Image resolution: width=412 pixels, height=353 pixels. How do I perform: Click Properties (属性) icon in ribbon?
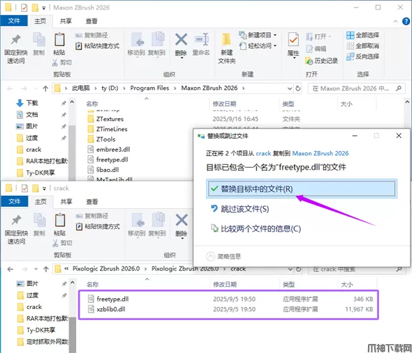point(293,41)
